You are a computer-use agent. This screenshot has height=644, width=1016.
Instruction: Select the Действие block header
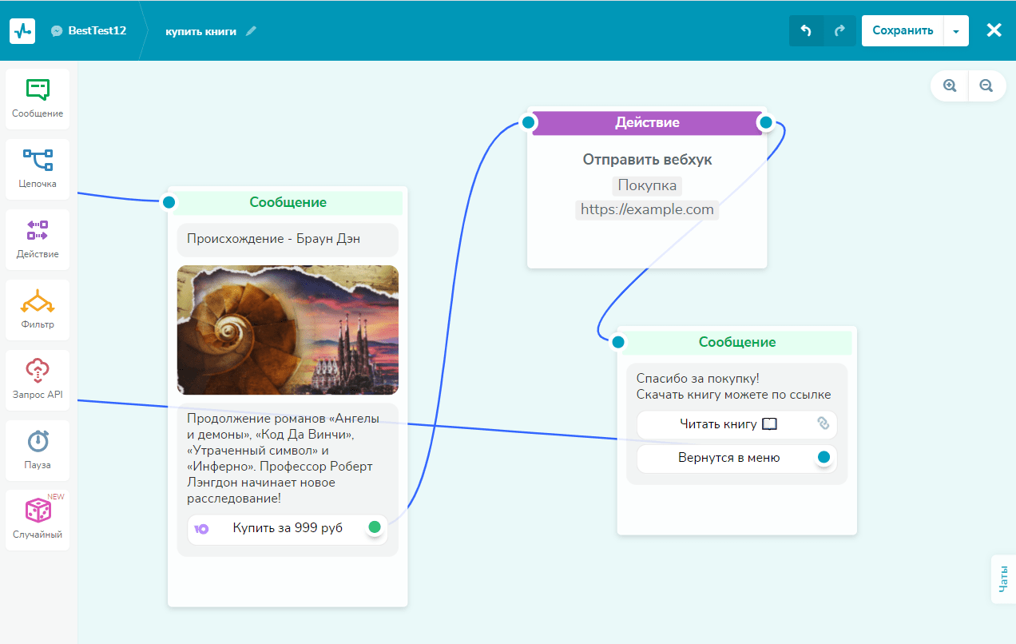(647, 123)
